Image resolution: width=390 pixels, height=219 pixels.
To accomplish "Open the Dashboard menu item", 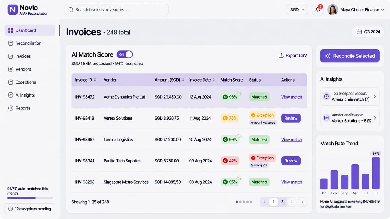I will pyautogui.click(x=30, y=30).
